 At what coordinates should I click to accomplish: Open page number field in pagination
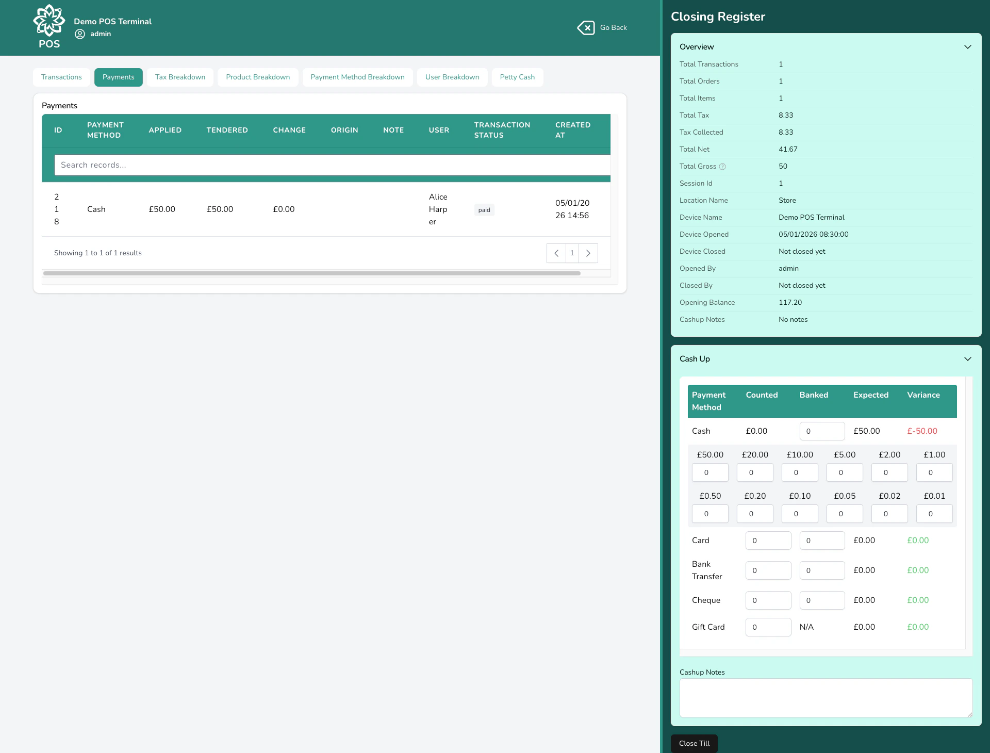click(x=572, y=253)
